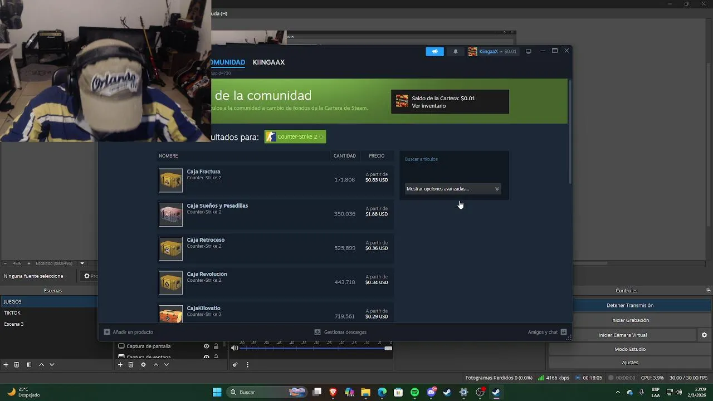
Task: Open weather widget showing 25°C Despejado
Action: [22, 392]
